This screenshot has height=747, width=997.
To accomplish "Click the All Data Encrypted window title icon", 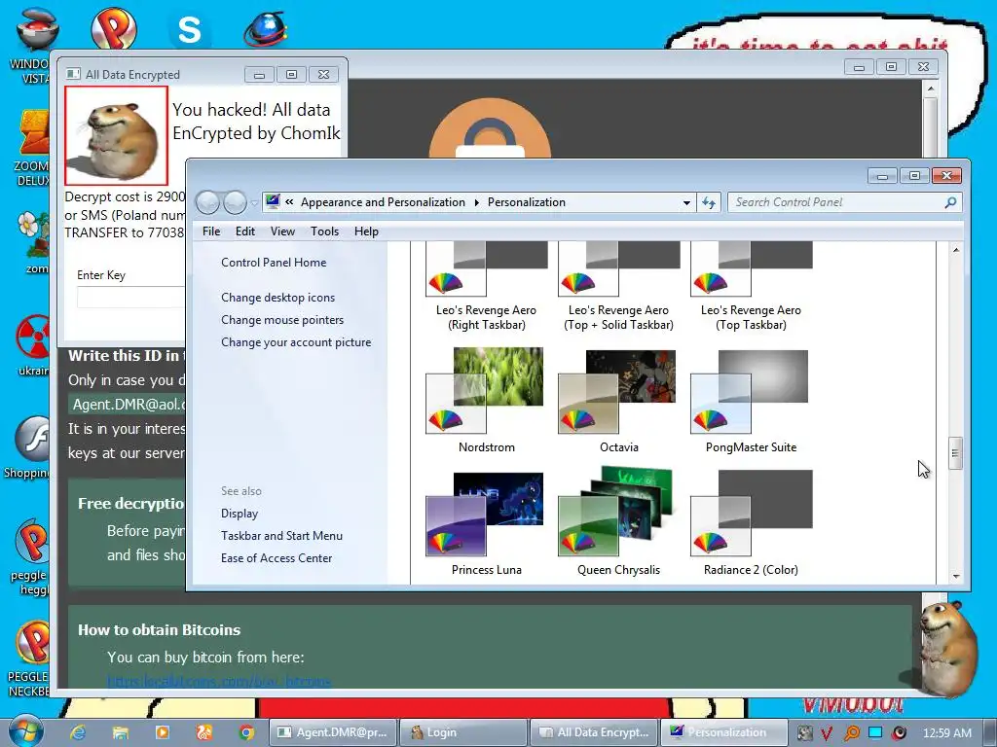I will (x=73, y=74).
